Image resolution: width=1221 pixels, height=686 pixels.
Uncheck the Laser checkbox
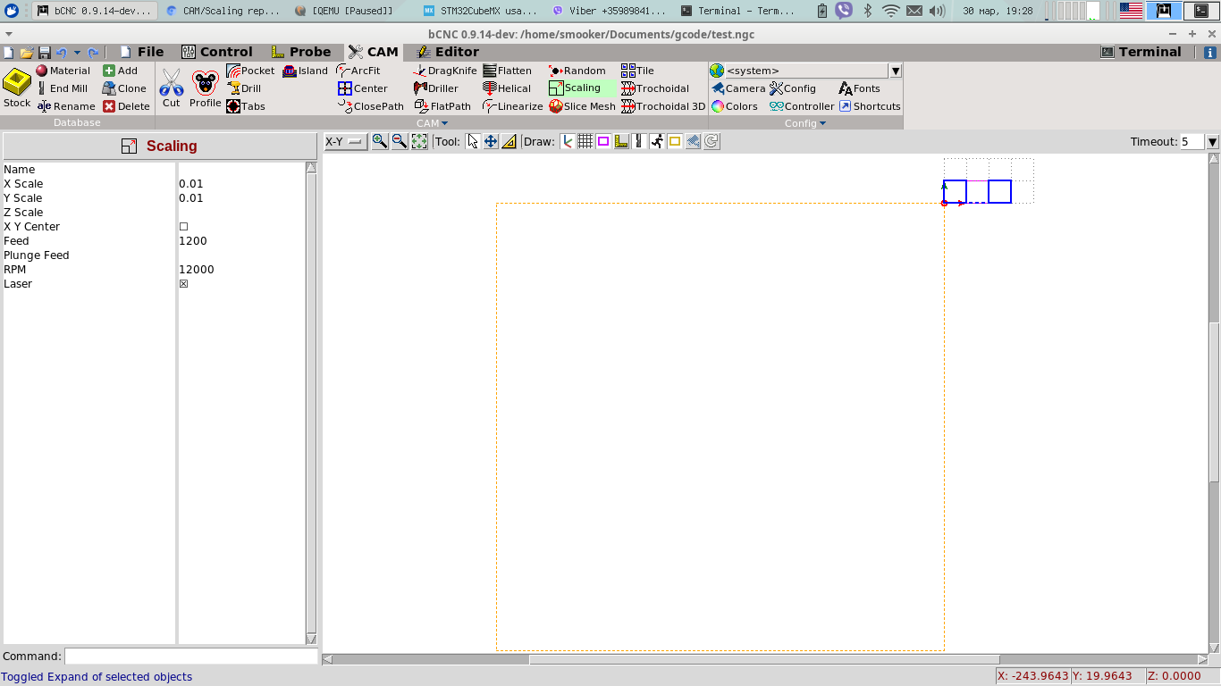click(184, 284)
